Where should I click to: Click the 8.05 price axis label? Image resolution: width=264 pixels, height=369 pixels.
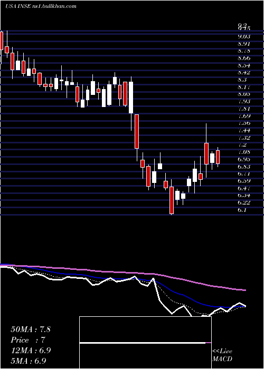244,94
